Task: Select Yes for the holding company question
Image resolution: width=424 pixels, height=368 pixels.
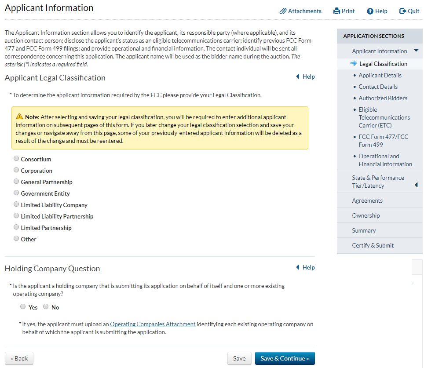Action: 23,307
